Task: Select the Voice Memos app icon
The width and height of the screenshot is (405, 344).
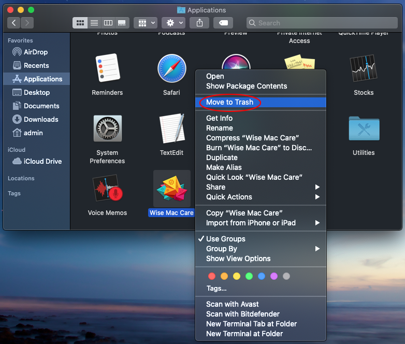Action: click(108, 188)
